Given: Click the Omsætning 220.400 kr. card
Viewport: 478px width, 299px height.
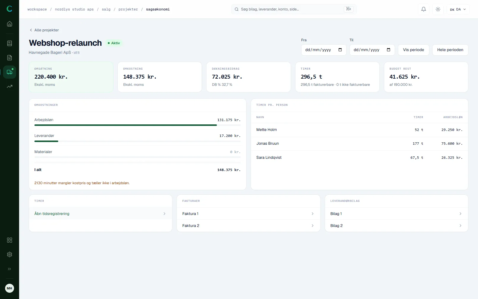Looking at the screenshot, I should tap(71, 77).
